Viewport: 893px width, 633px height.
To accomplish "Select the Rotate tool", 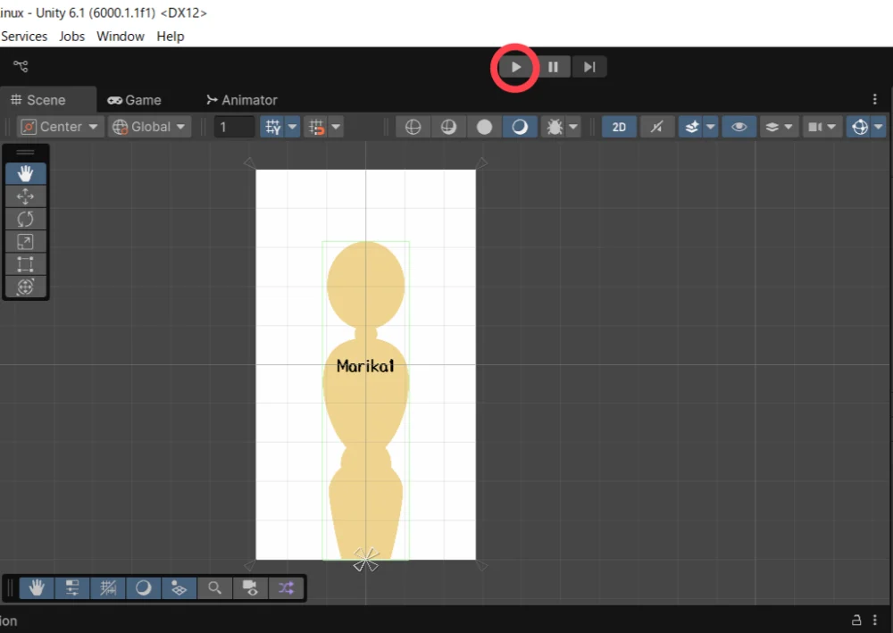I will (25, 219).
